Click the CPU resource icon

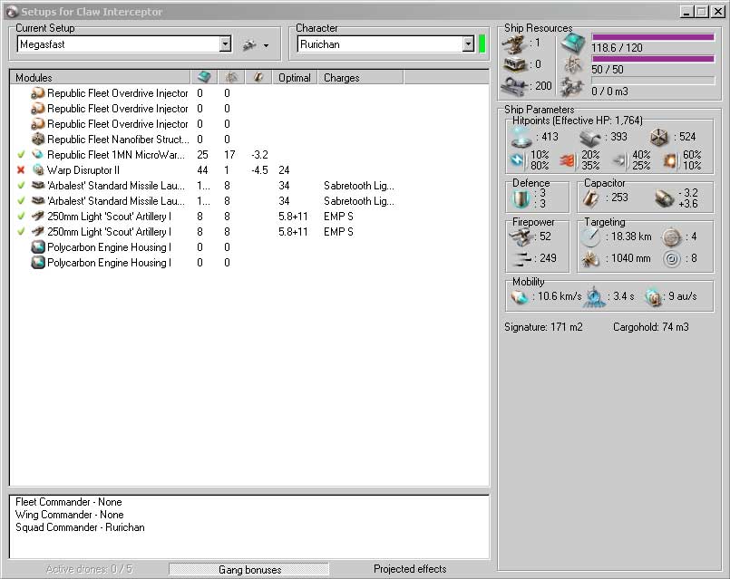point(572,43)
